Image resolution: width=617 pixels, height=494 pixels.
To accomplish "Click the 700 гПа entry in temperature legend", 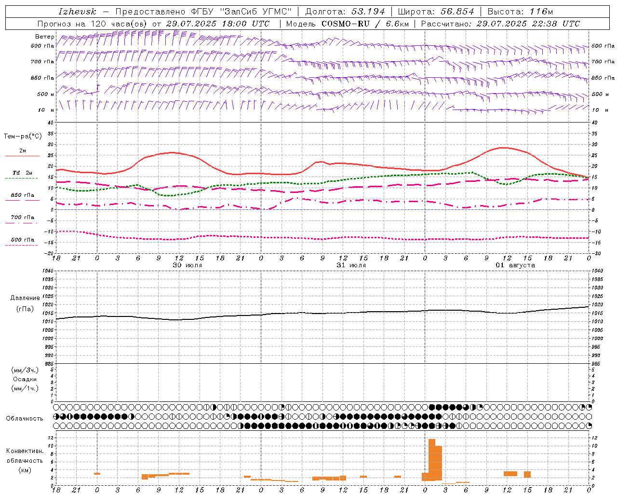I will (x=22, y=218).
